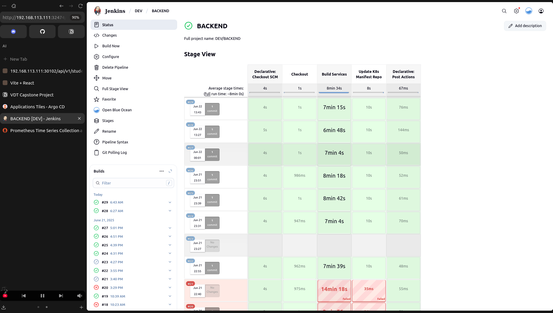Viewport: 553px width, 313px height.
Task: Open Builds panel more options dots
Action: [x=162, y=171]
